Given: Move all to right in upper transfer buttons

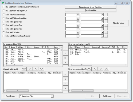Looking at the screenshot, I should click(x=65, y=58).
